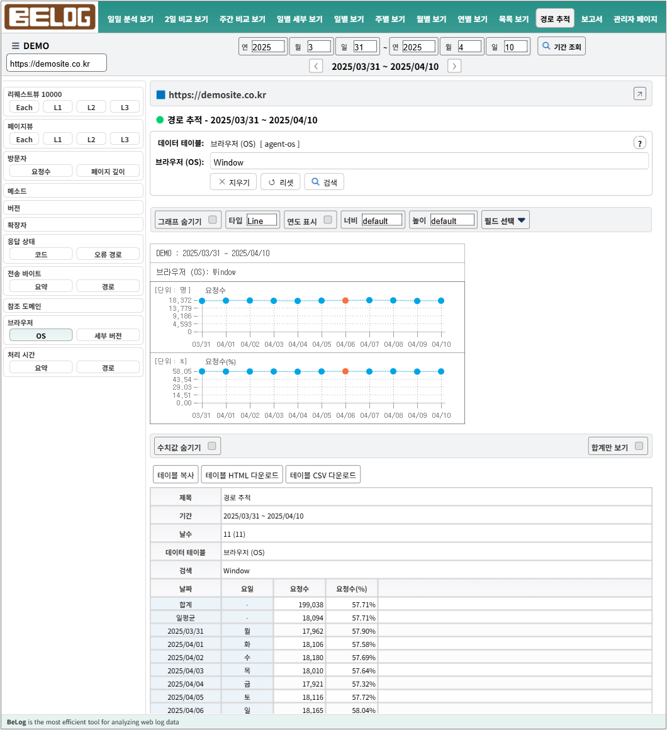Click Each under 리퀘스트뷰 10000
Screen dimensions: 667x730
[24, 107]
